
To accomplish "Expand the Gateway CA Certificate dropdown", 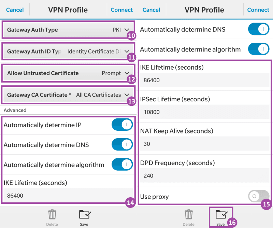I will click(68, 95).
